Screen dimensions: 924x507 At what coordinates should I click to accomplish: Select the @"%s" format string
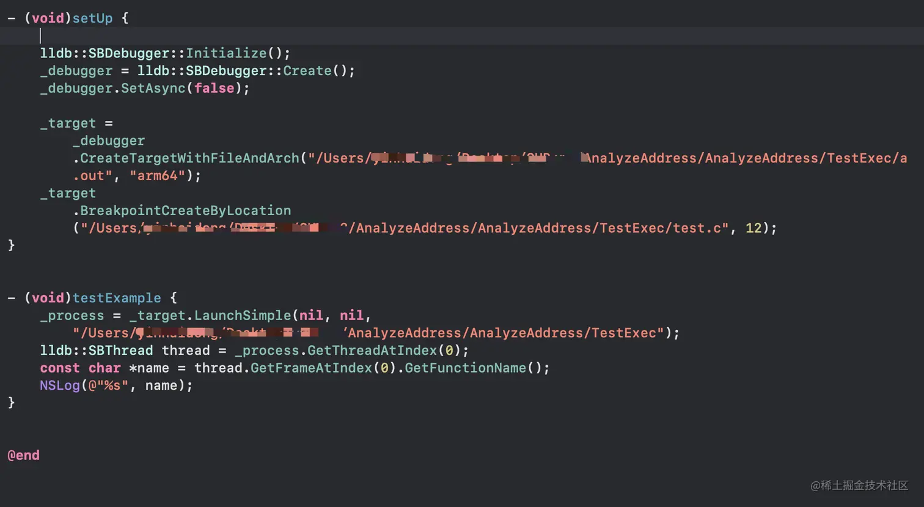point(109,386)
